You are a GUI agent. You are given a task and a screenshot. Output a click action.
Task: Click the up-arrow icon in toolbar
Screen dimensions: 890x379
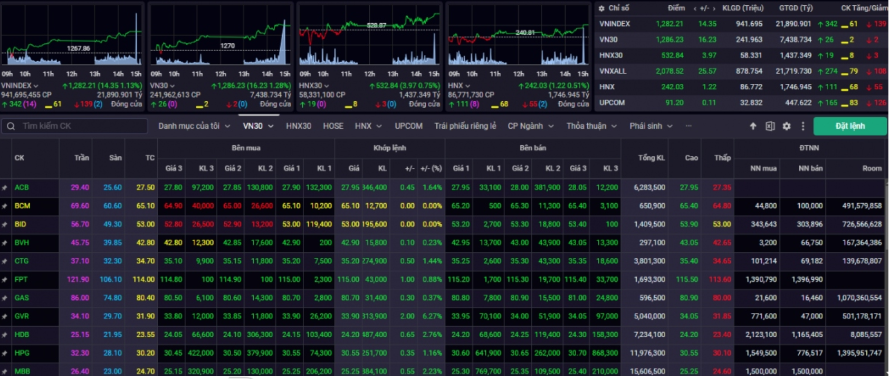coord(753,126)
